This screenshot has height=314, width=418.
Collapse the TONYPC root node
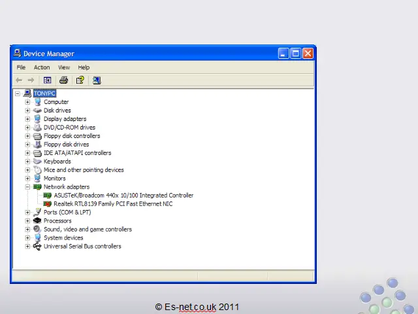[18, 94]
